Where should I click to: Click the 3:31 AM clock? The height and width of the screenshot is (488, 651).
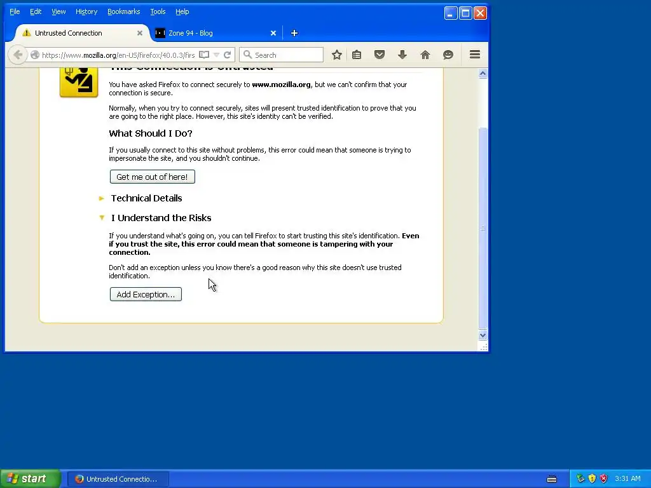(x=627, y=479)
